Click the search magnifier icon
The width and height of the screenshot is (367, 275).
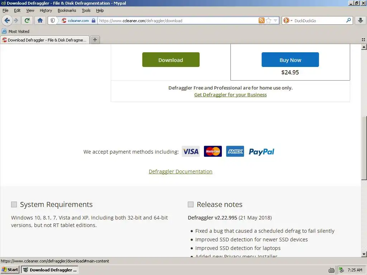pyautogui.click(x=348, y=20)
